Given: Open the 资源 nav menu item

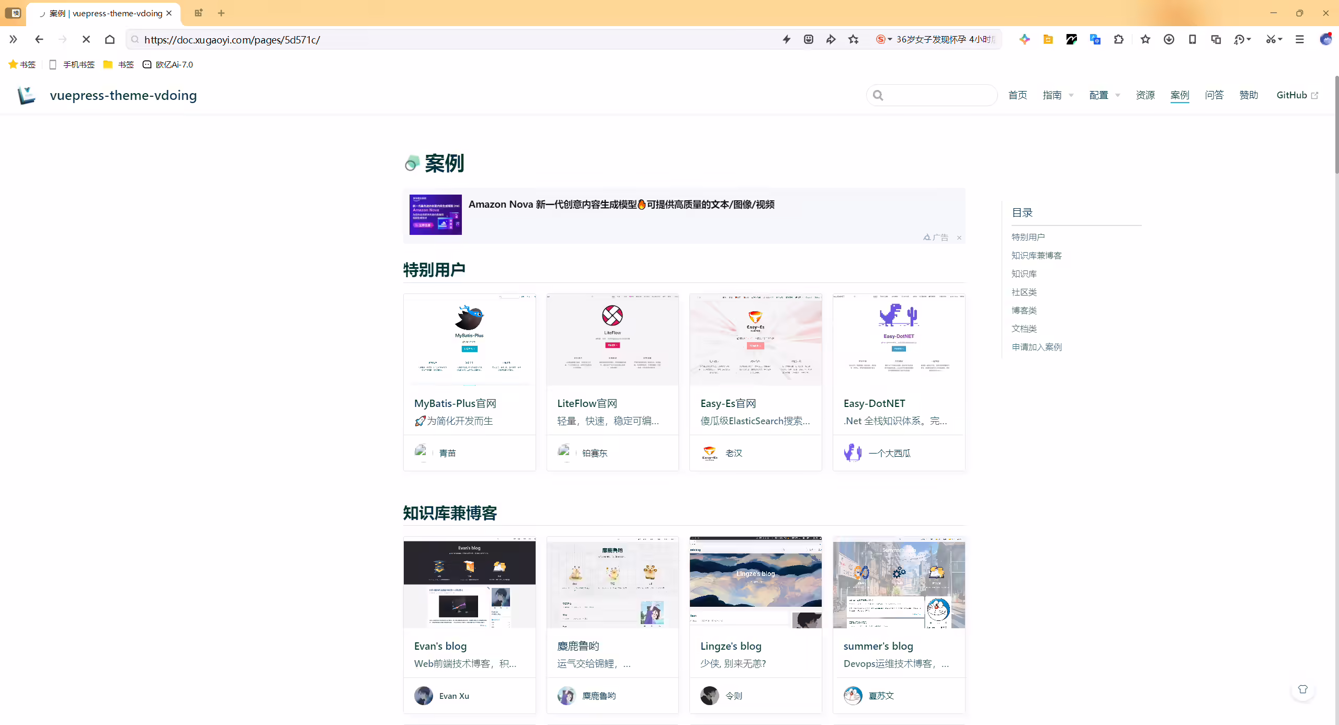Looking at the screenshot, I should 1145,95.
